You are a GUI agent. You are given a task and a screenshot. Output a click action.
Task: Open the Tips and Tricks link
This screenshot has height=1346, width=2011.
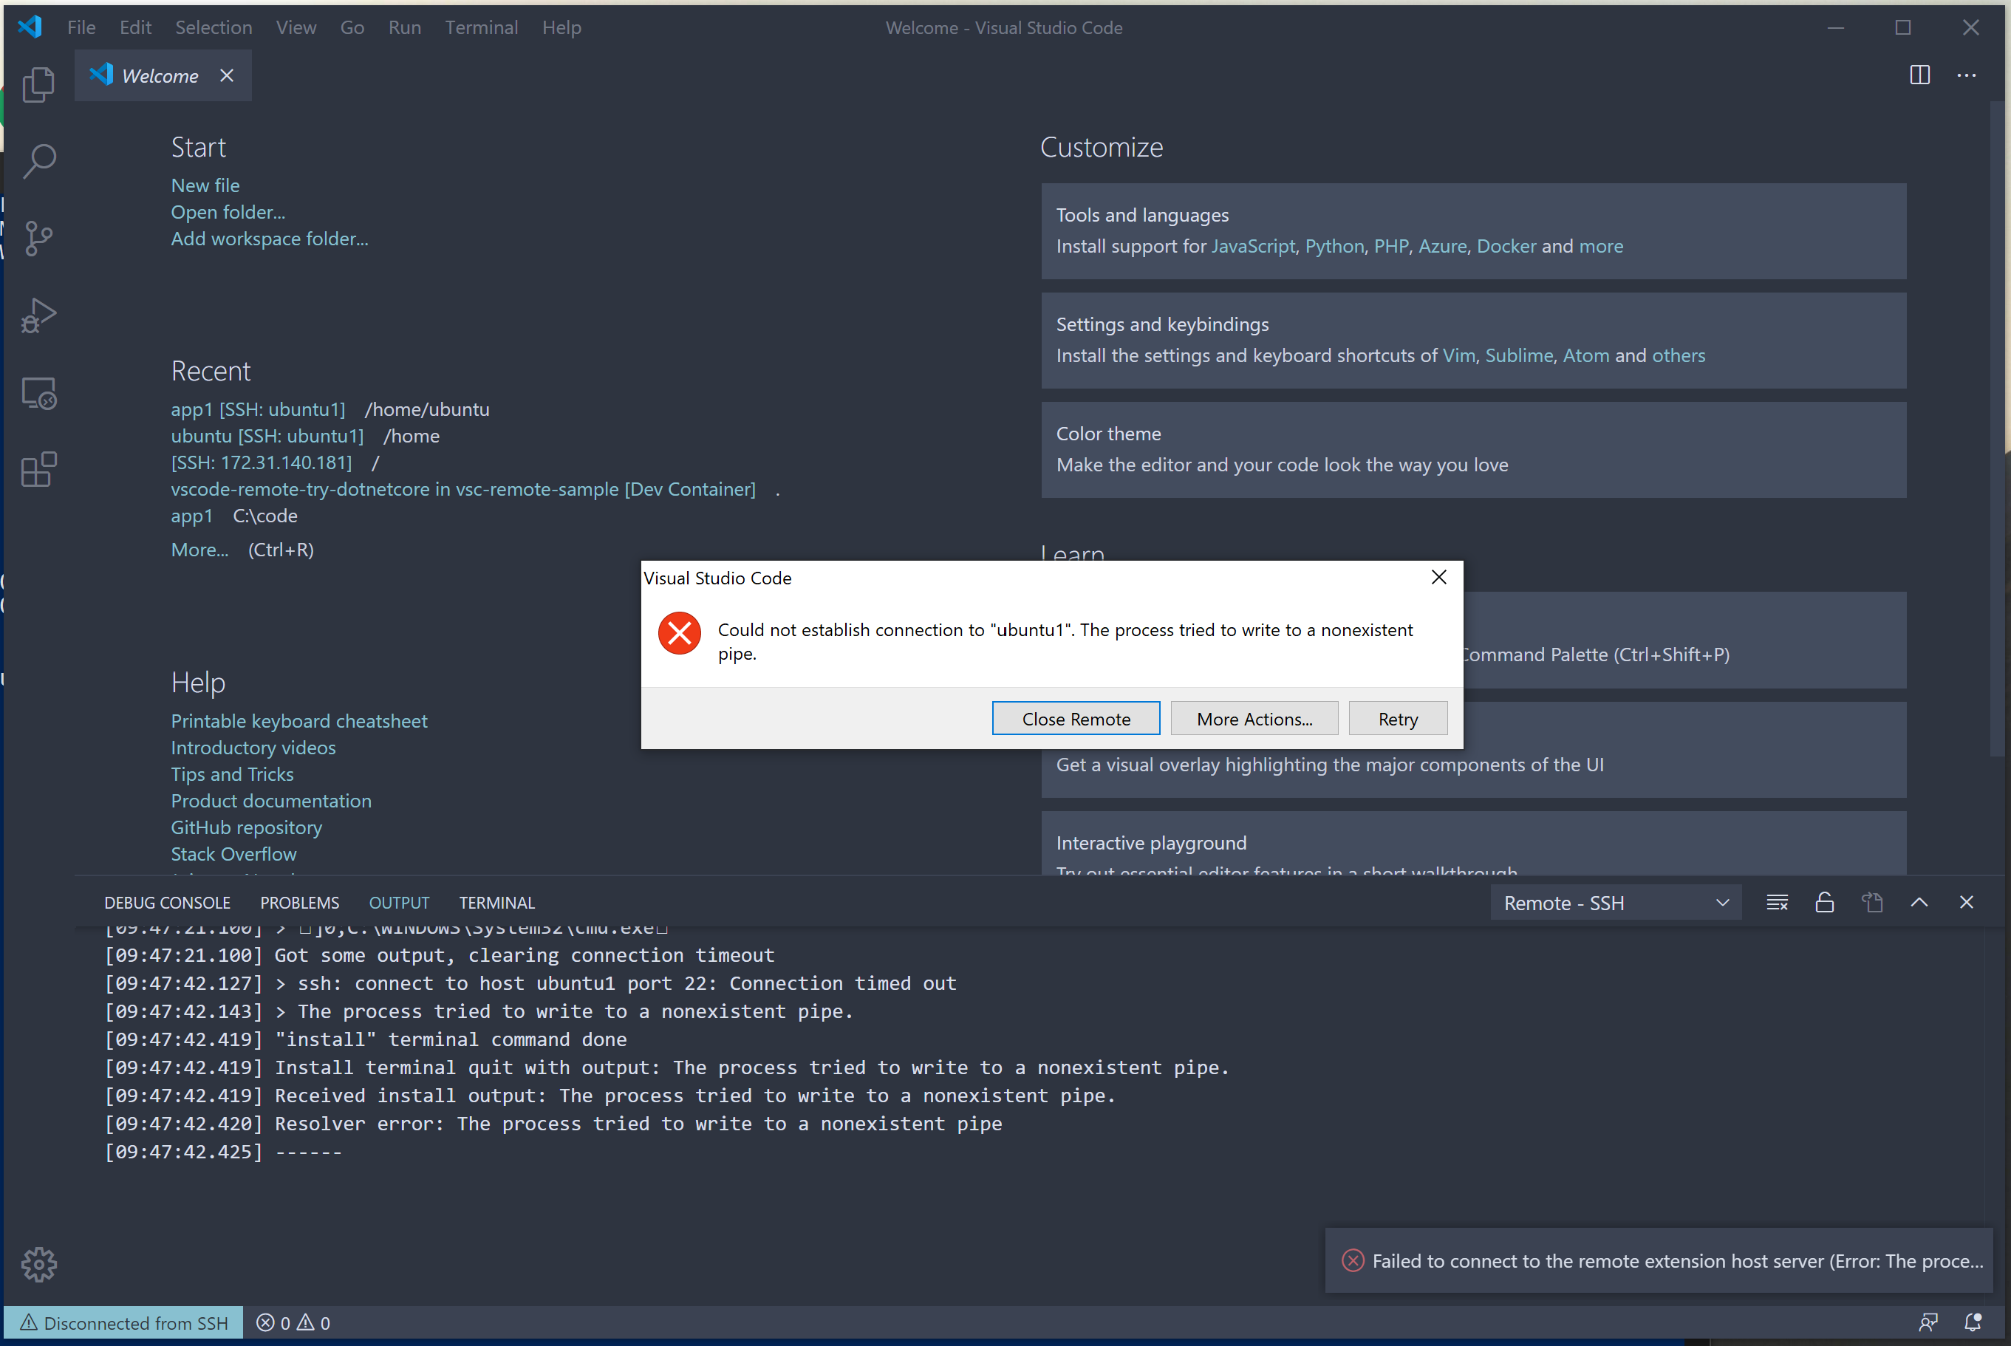click(x=232, y=773)
